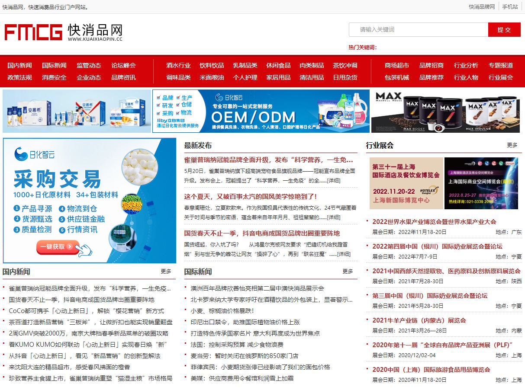This screenshot has height=390, width=525.
Task: Open 企业动态 navigation item
Action: click(89, 77)
